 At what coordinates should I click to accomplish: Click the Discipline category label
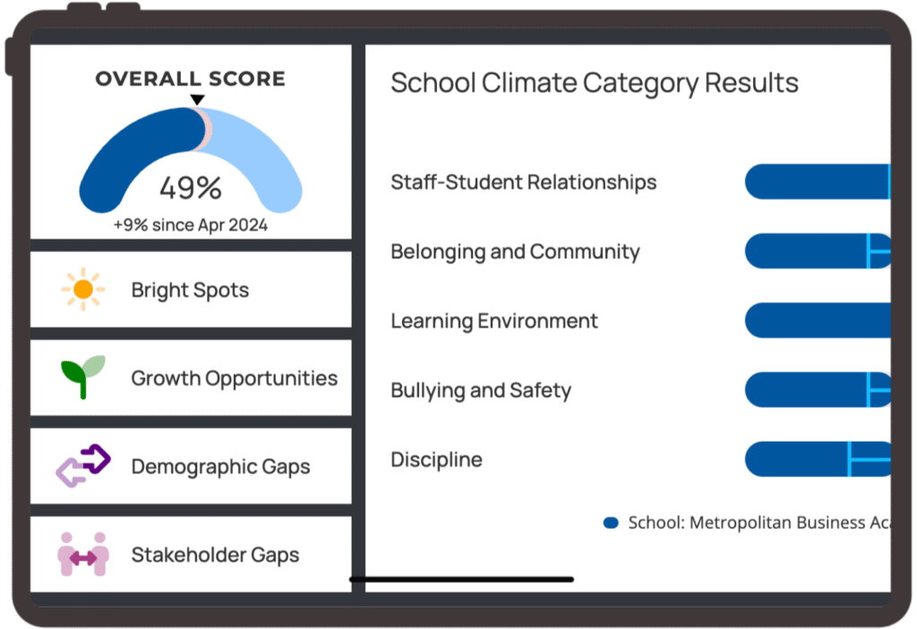(x=436, y=460)
